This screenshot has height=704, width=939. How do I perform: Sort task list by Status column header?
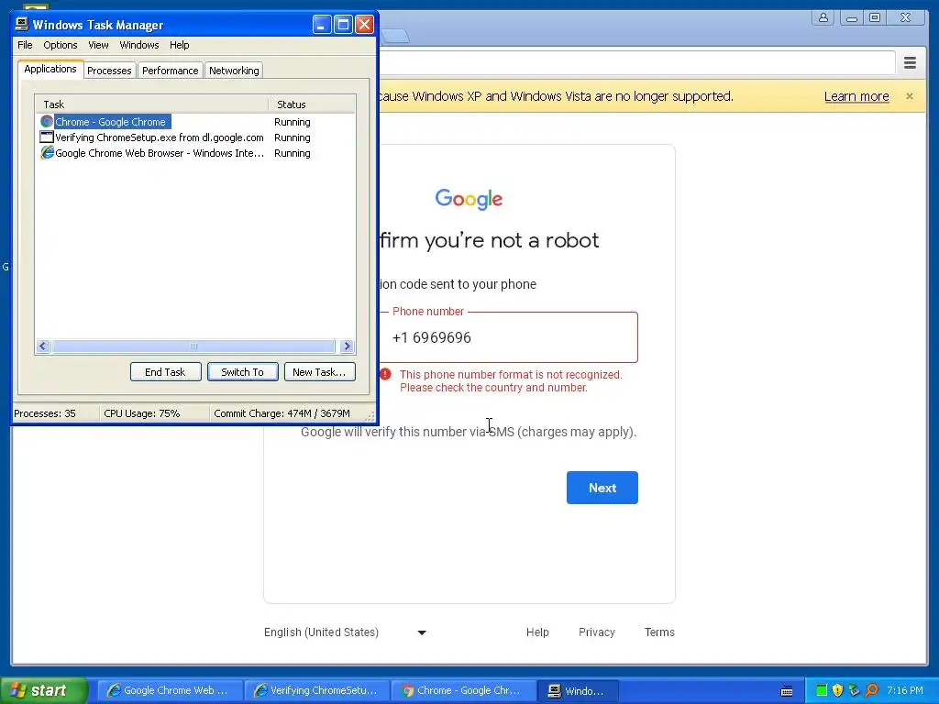click(312, 104)
